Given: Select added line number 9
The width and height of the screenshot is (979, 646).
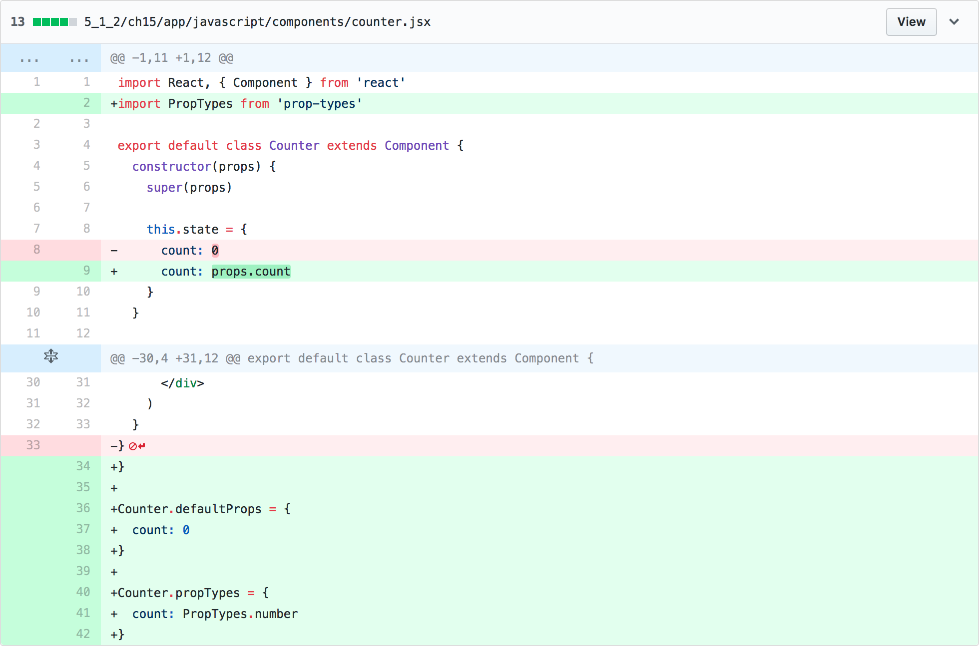Looking at the screenshot, I should (86, 271).
